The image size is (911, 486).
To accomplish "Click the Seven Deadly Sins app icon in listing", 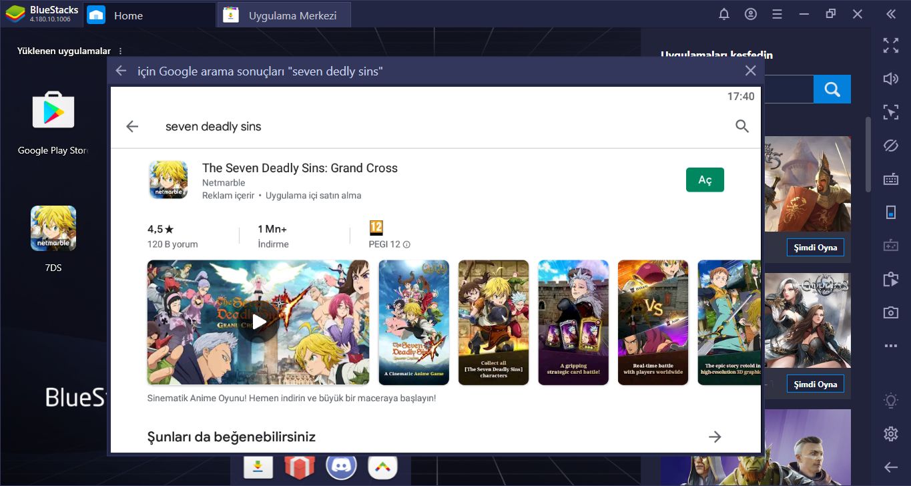I will tap(168, 180).
